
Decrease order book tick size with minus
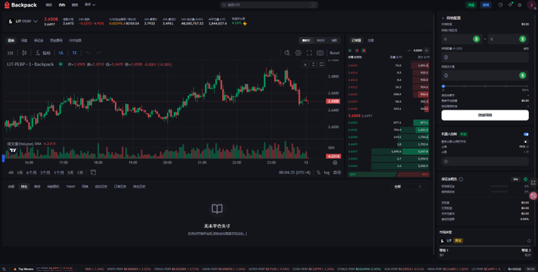(409, 50)
